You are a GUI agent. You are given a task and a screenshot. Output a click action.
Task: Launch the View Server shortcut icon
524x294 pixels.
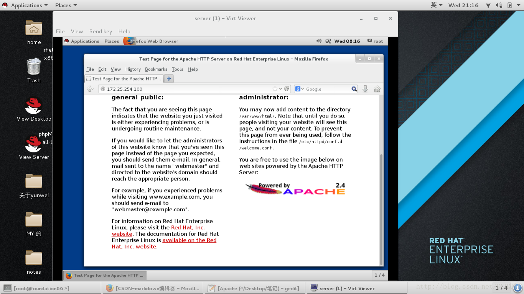(33, 144)
